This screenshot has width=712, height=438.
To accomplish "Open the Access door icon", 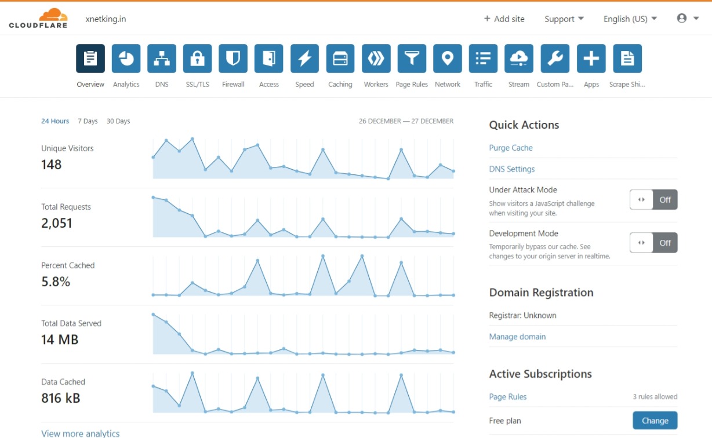I will click(x=269, y=59).
